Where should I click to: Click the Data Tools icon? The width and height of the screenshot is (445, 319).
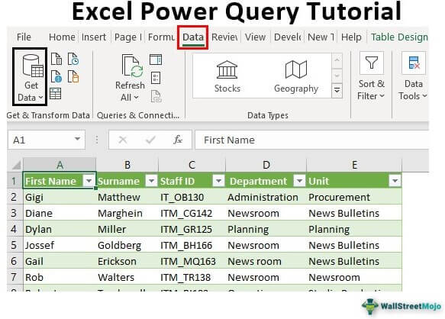[x=414, y=63]
